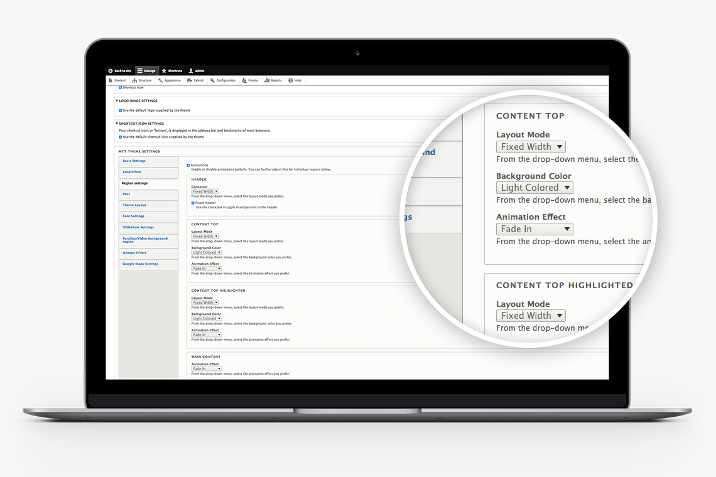This screenshot has height=477, width=716.
Task: Open Reports via the bar chart icon
Action: (x=267, y=80)
